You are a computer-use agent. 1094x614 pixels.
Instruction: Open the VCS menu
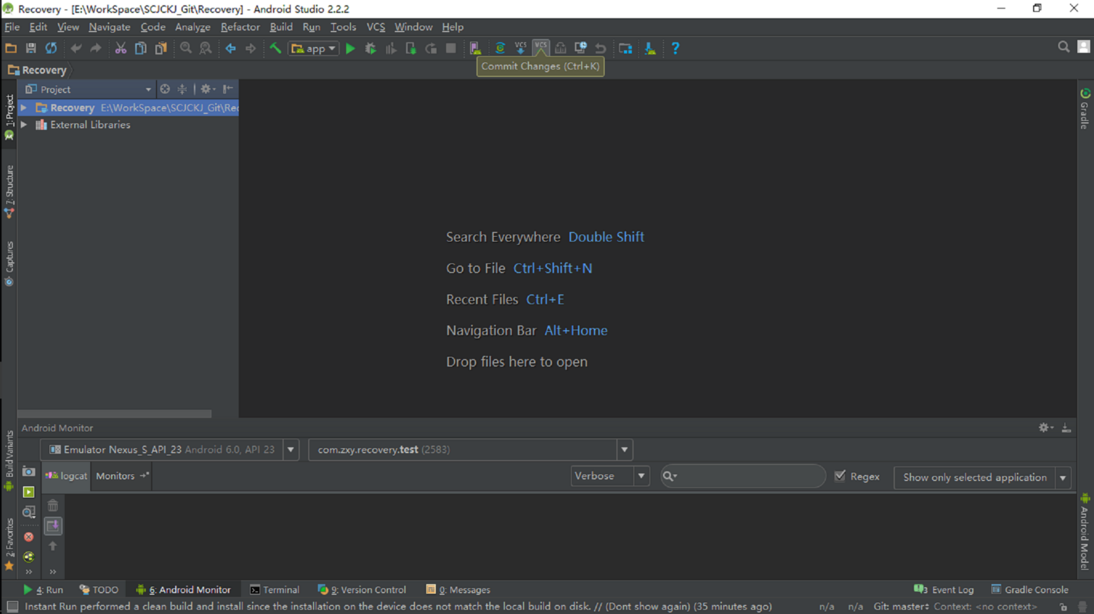coord(376,27)
